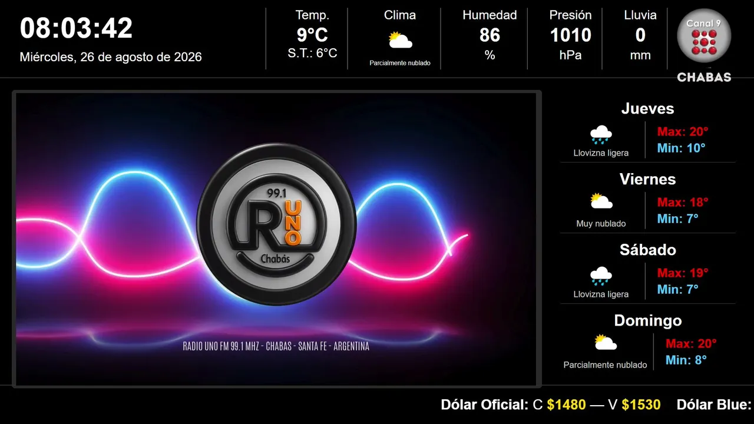Image resolution: width=754 pixels, height=424 pixels.
Task: Click the Clima heading
Action: pos(400,15)
